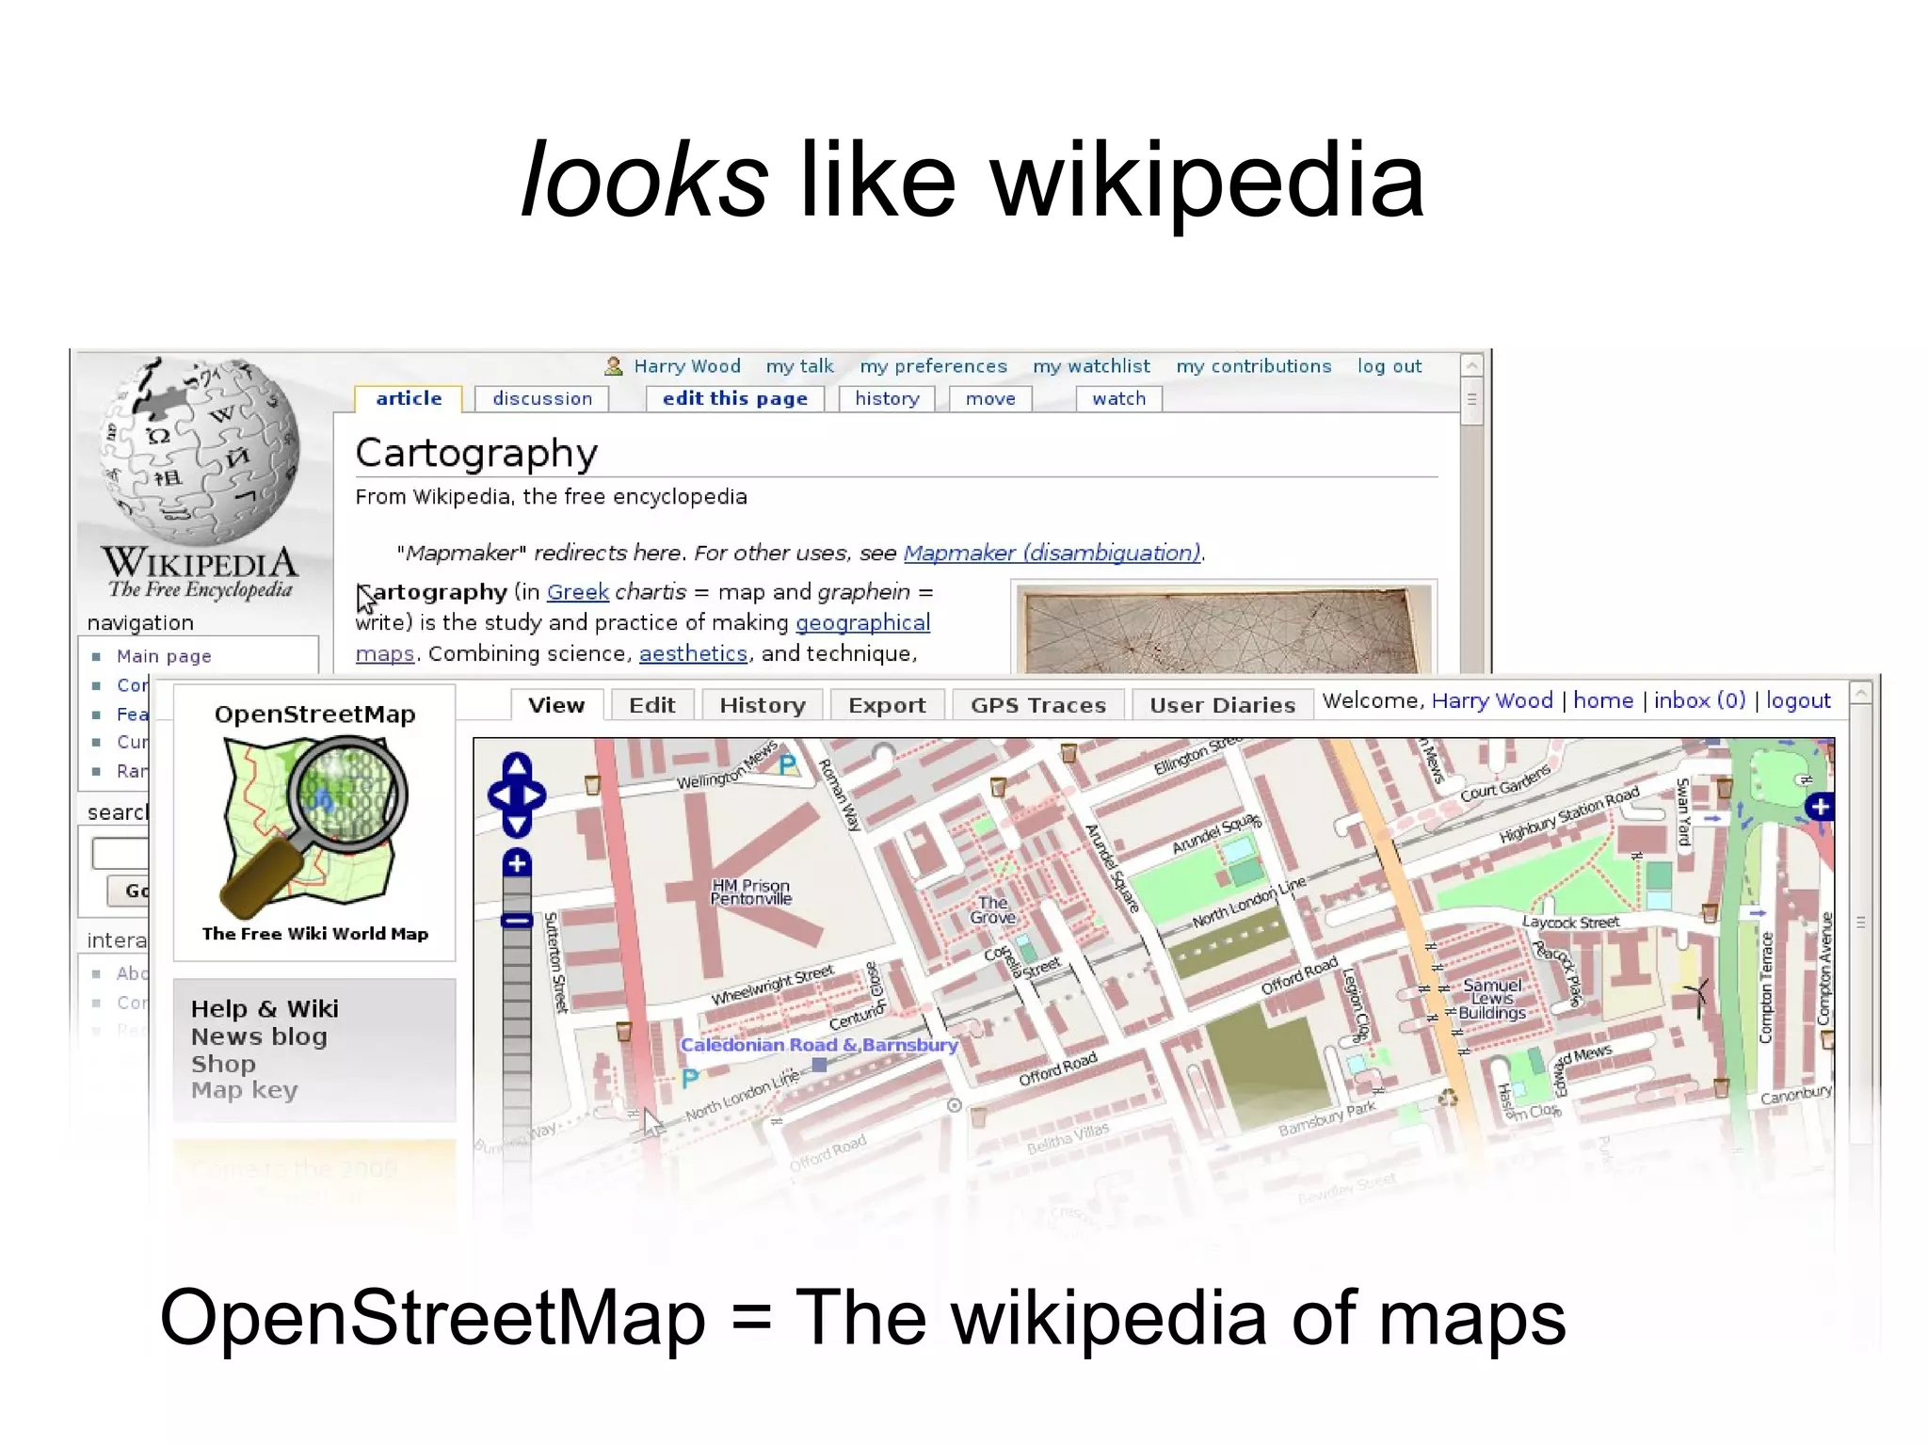Click the Wikipedia log out link
This screenshot has height=1445, width=1928.
tap(1390, 366)
